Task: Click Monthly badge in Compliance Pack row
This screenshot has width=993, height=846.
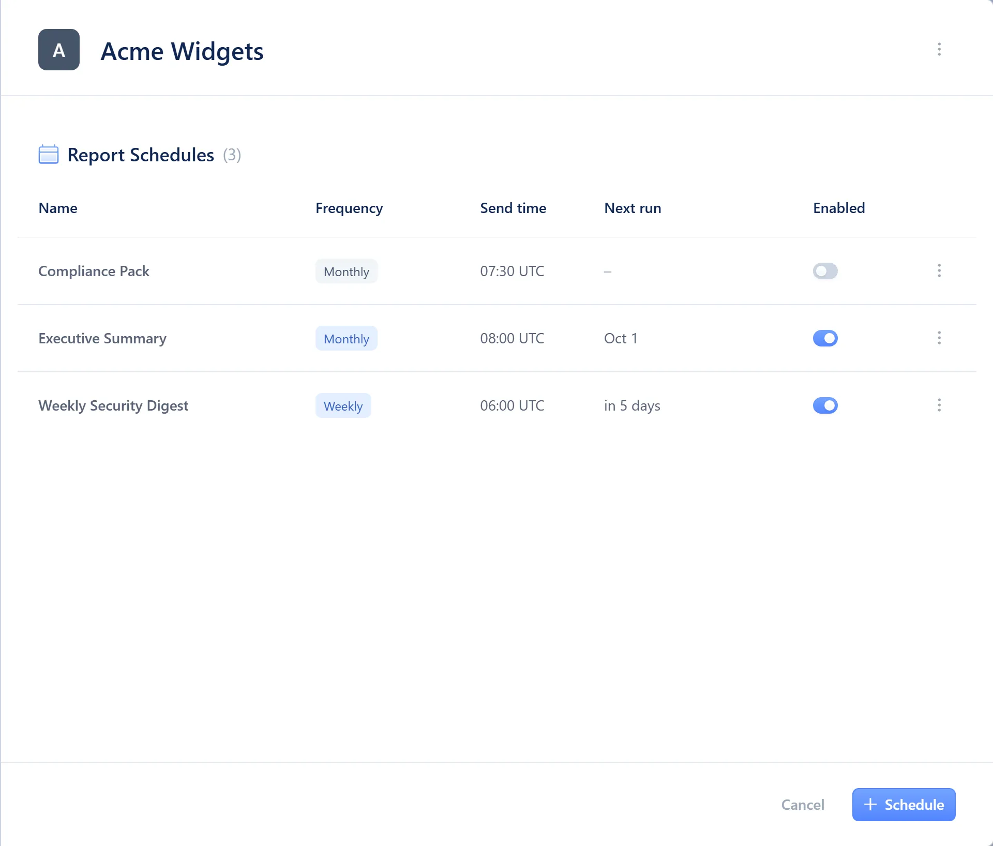Action: pyautogui.click(x=347, y=271)
